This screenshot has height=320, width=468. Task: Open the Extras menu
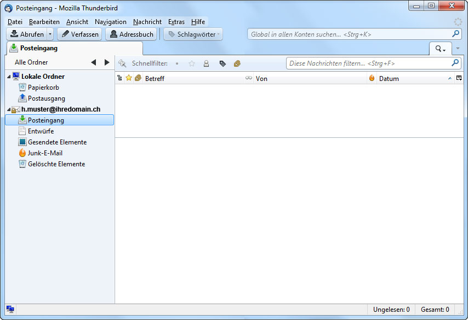[x=176, y=22]
